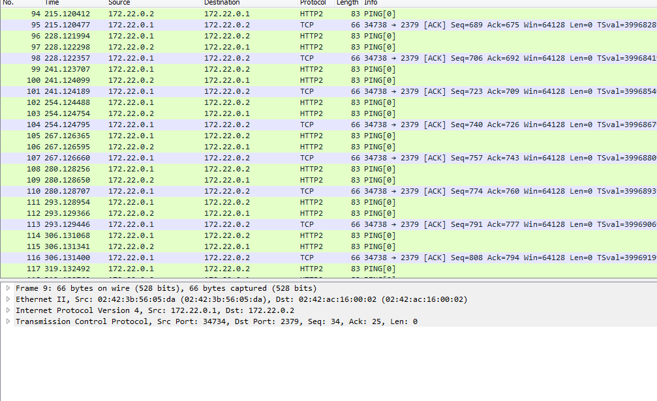Select packet 105 at time 267.126365

(329, 136)
